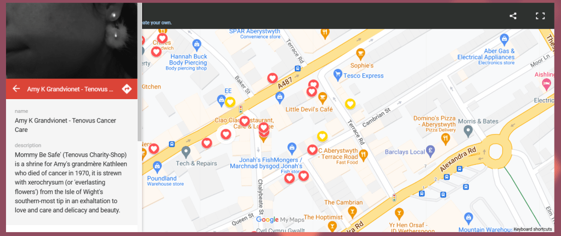Select the Tech & Repairs grey pin
The height and width of the screenshot is (236, 561).
(x=185, y=152)
